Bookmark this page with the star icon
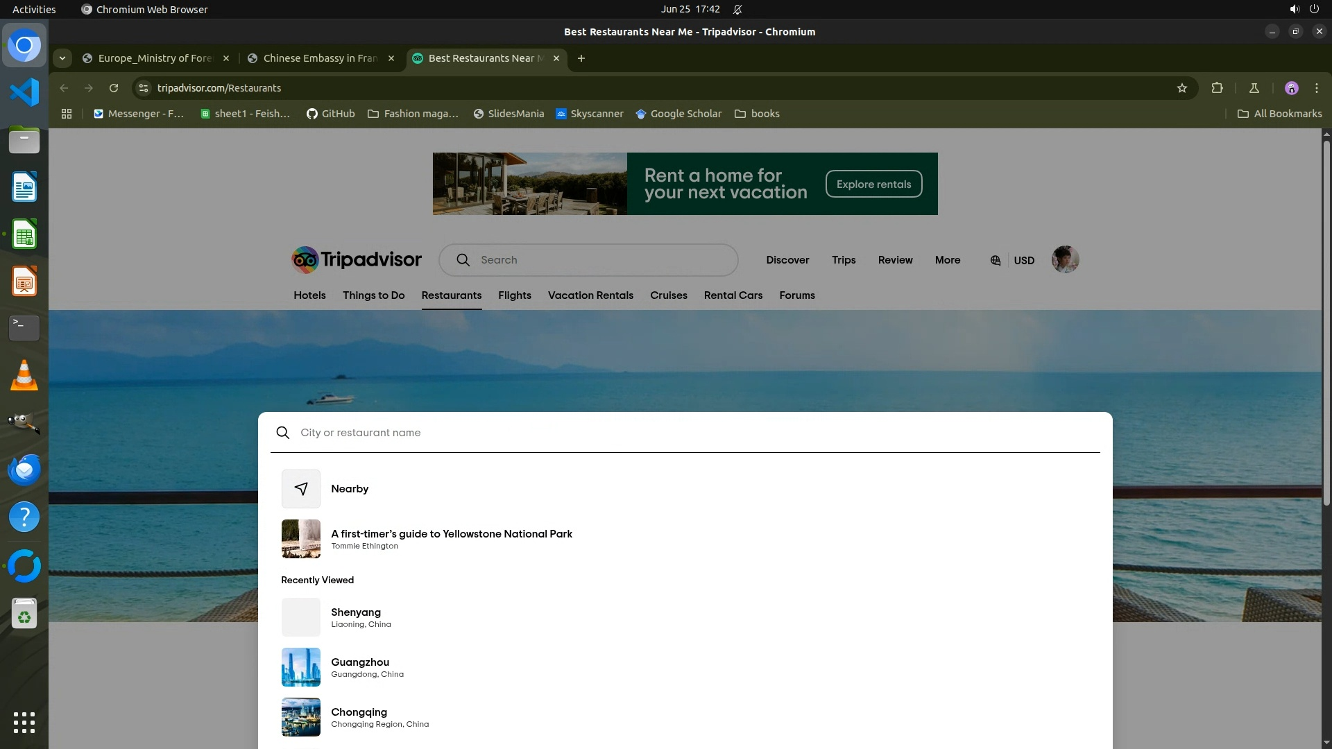Screen dimensions: 1332x749 (x=1182, y=88)
